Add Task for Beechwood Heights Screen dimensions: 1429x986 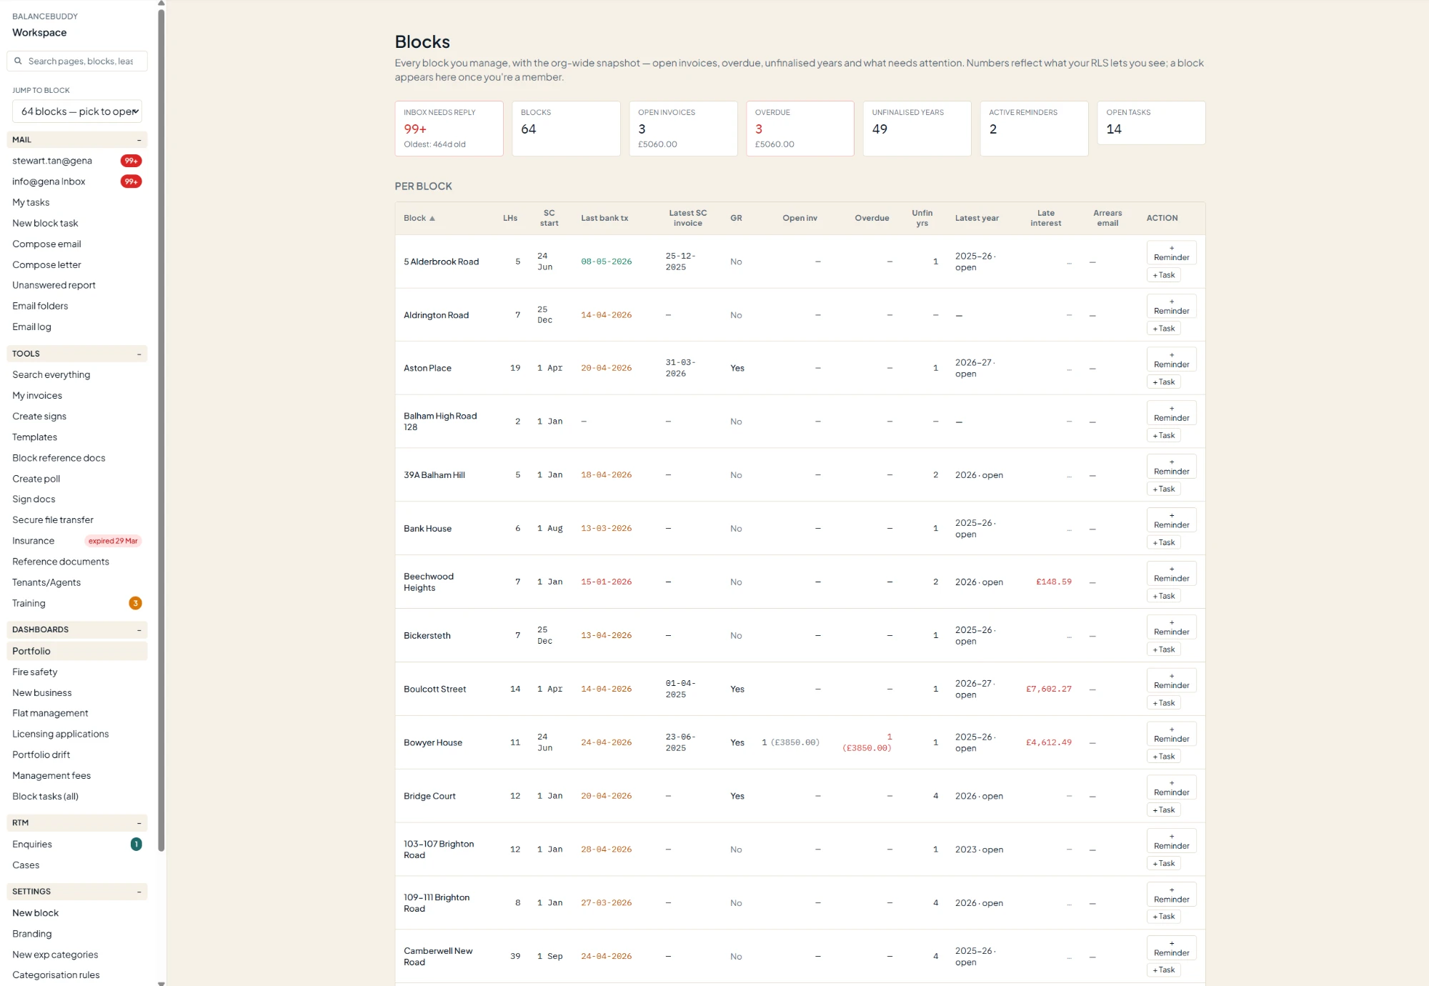coord(1163,596)
